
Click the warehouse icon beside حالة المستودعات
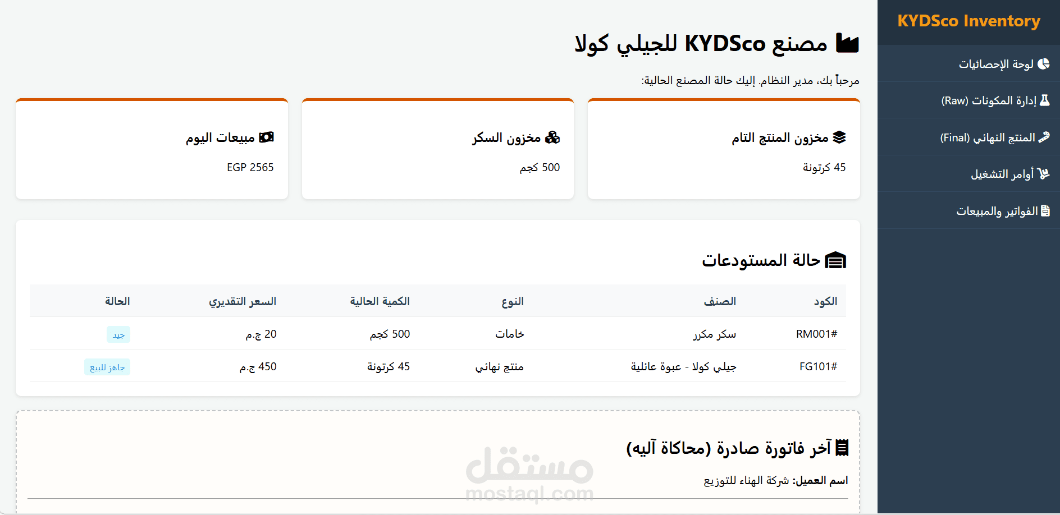pos(835,260)
